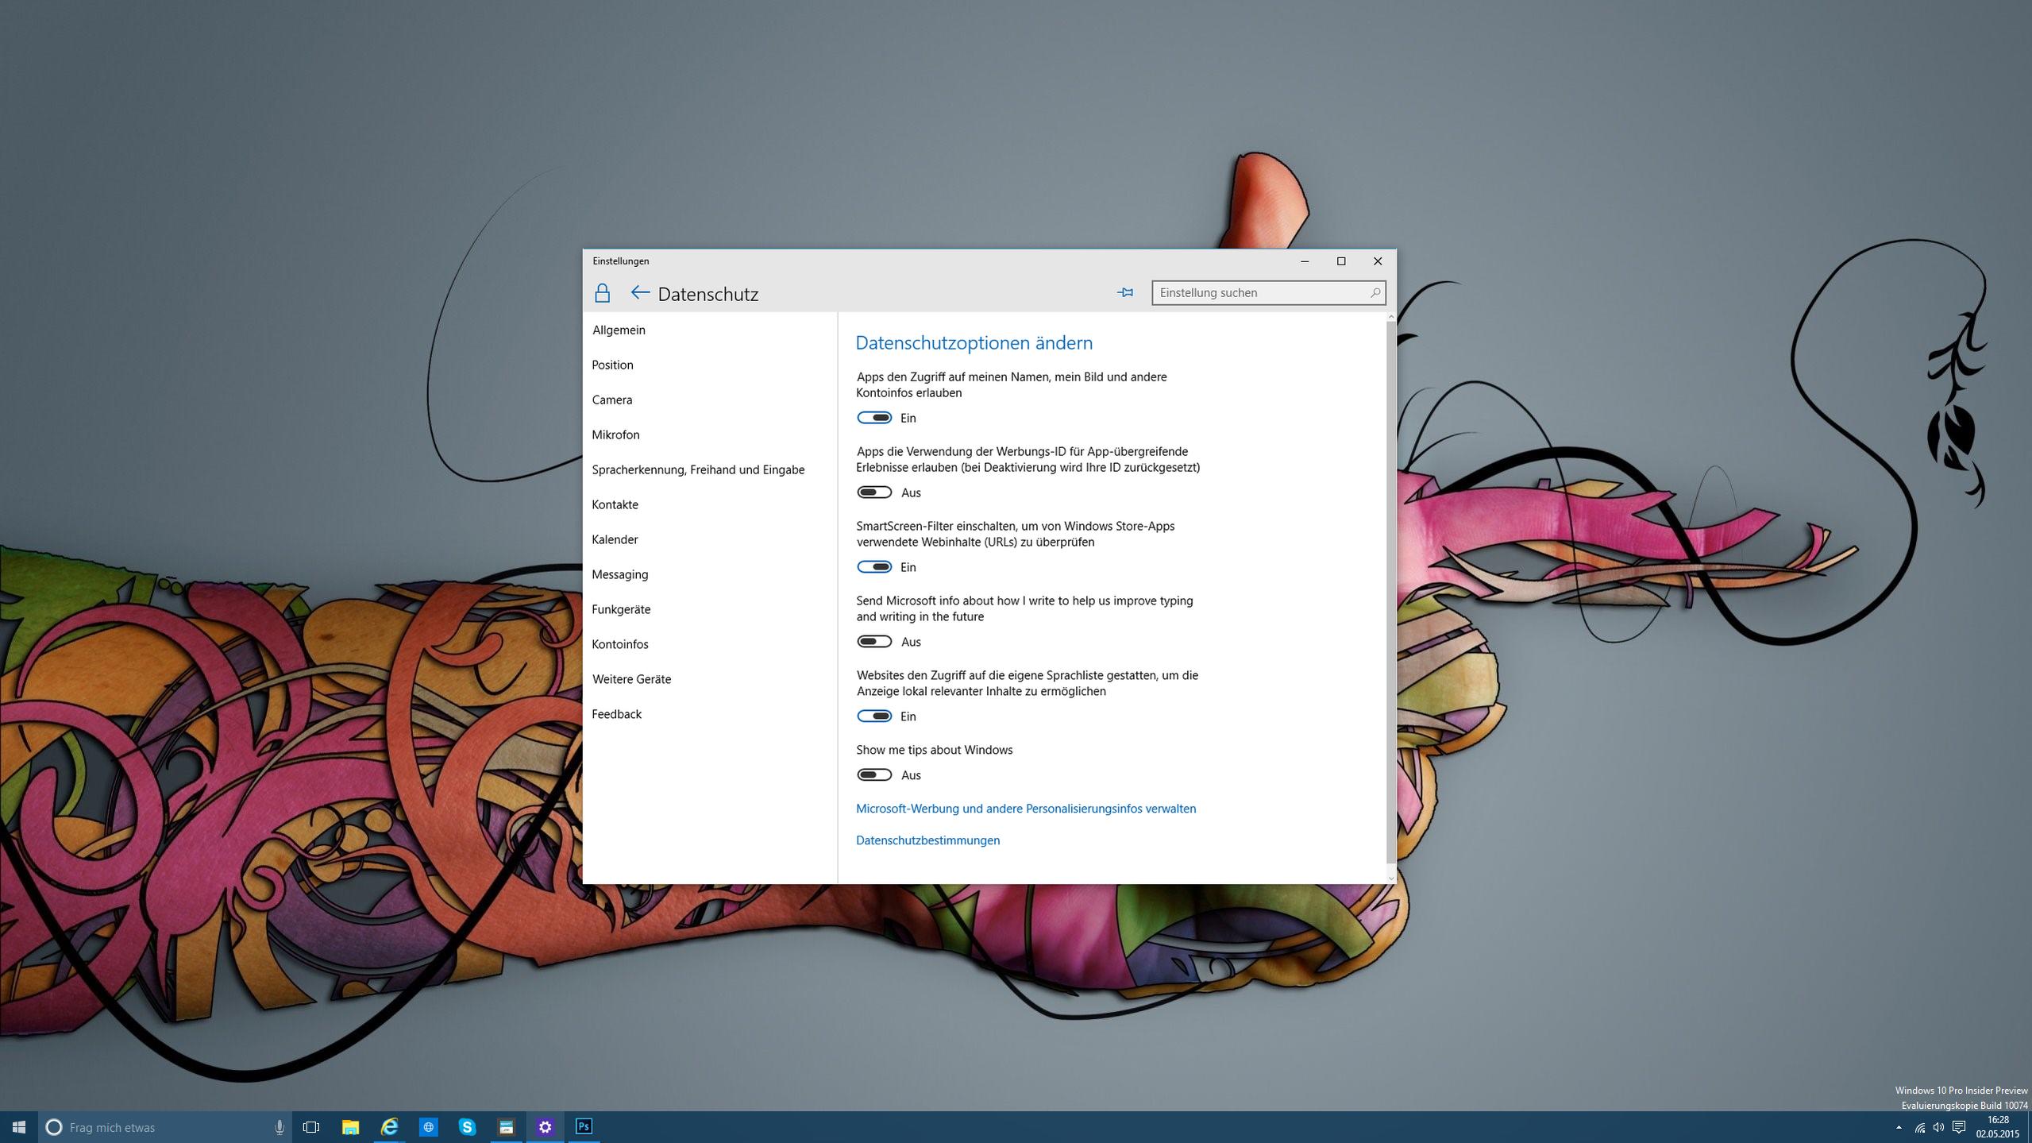Open Microsoft-Werbung Personalisierungsinfos verwalten link
The width and height of the screenshot is (2032, 1143).
[x=1025, y=809]
